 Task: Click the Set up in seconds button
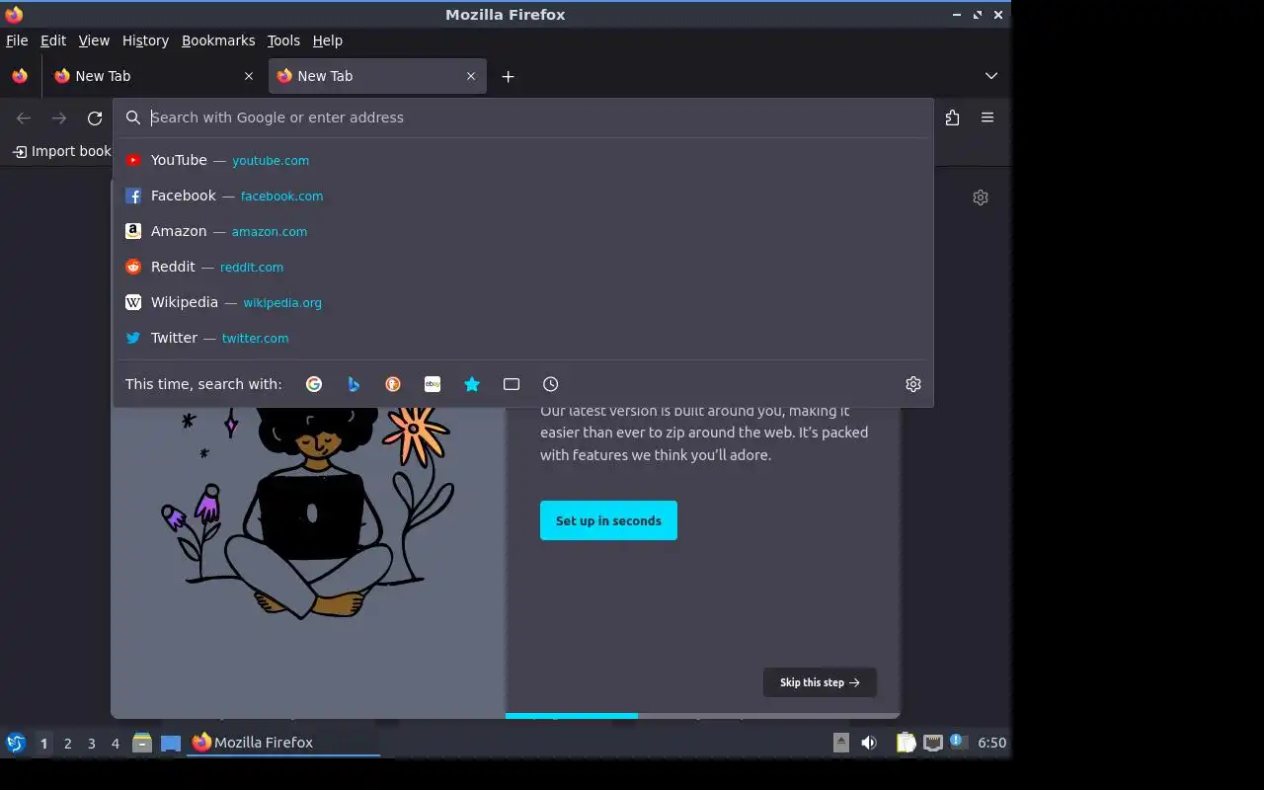[608, 520]
